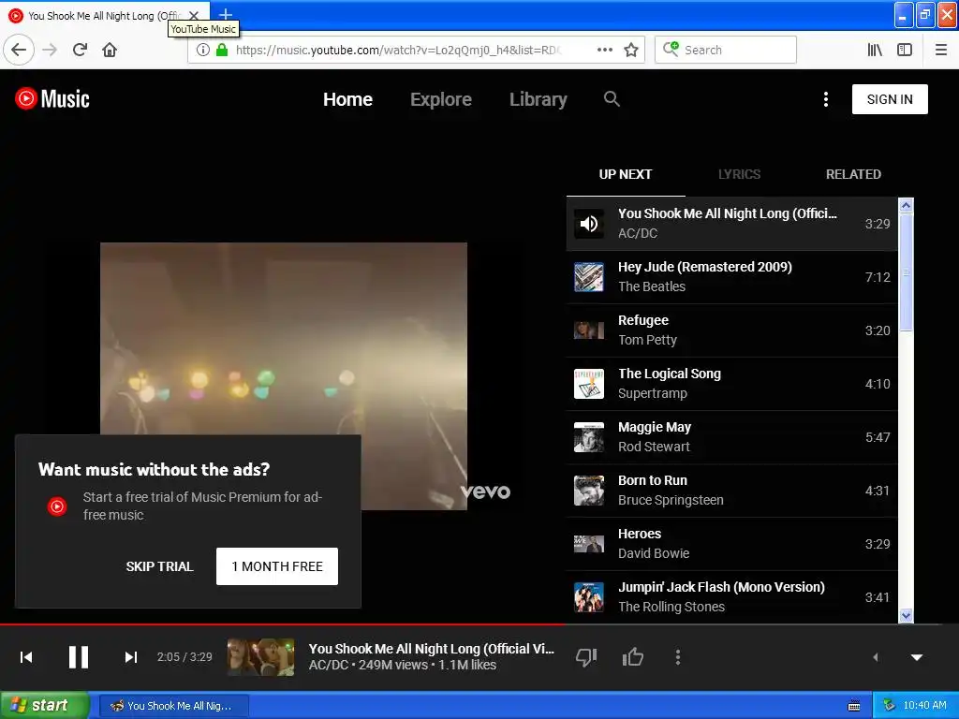Show site information icon in address bar
Screen dimensions: 959x719
pos(203,51)
